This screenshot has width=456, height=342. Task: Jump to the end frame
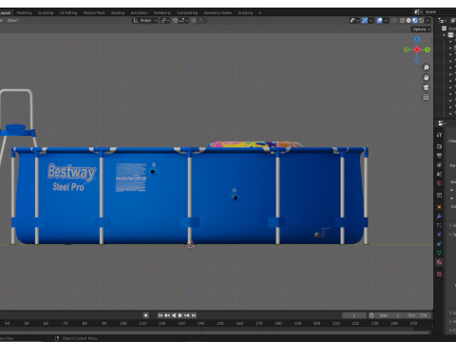pyautogui.click(x=194, y=315)
